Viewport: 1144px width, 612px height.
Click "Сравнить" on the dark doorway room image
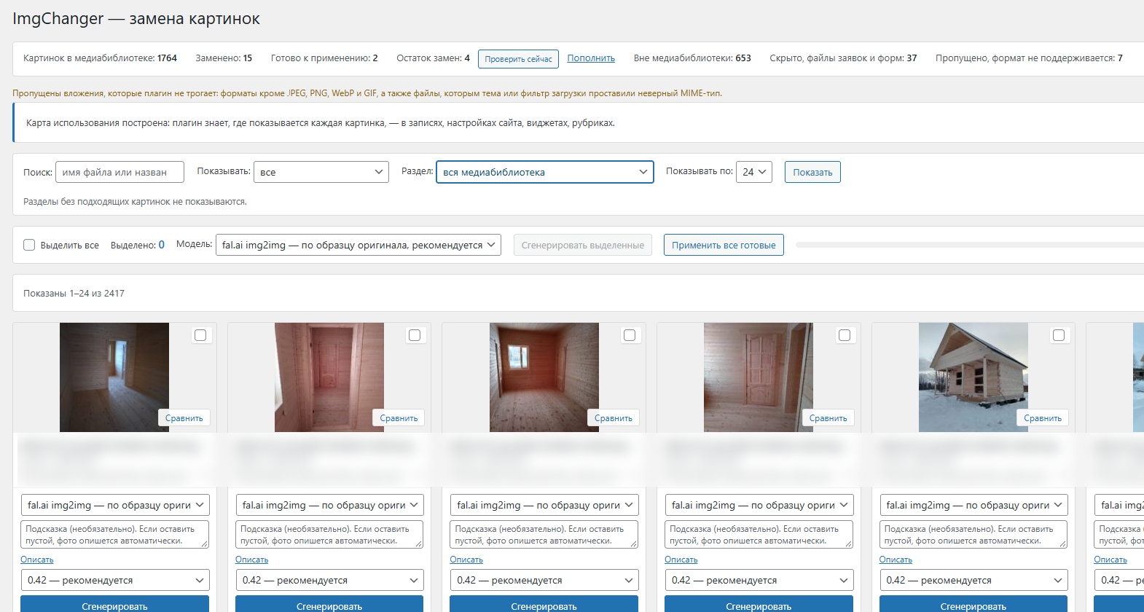coord(184,418)
